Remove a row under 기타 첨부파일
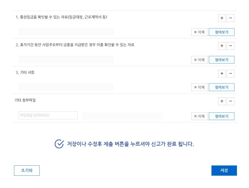Image resolution: width=249 pixels, height=188 pixels. click(x=230, y=101)
